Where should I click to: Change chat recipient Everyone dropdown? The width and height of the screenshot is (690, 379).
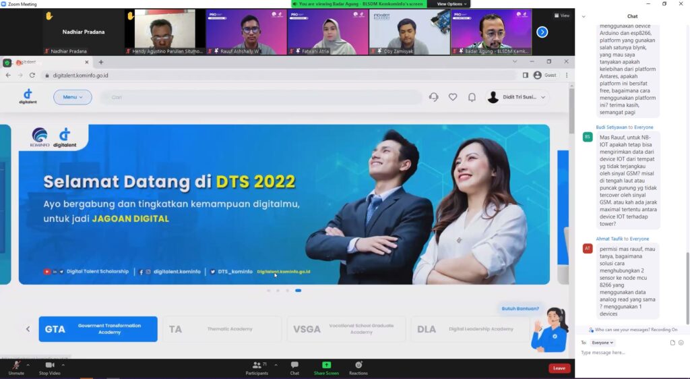point(602,343)
